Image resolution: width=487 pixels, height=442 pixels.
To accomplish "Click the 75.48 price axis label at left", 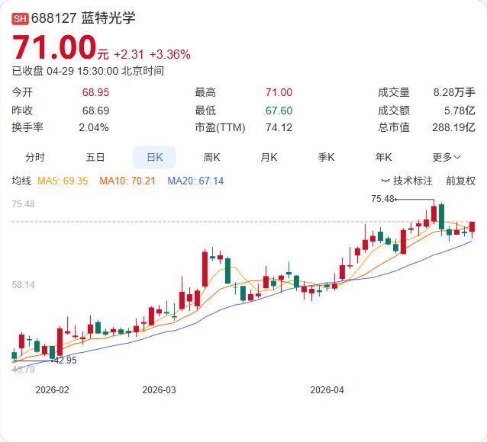I will [x=24, y=204].
